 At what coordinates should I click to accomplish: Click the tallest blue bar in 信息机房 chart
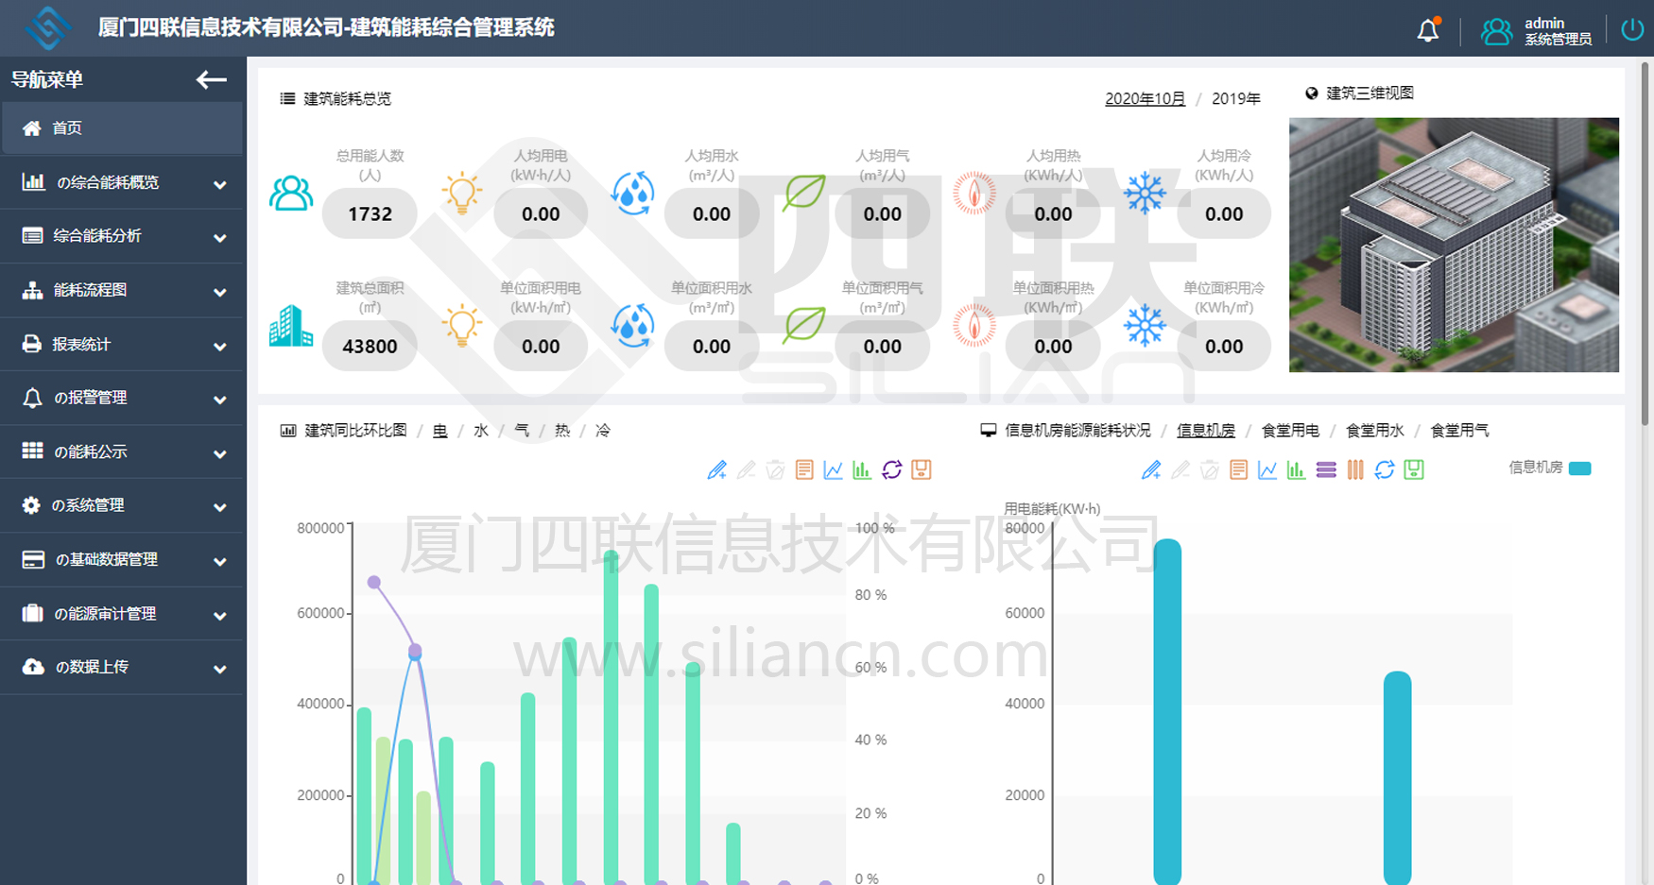coord(1167,712)
